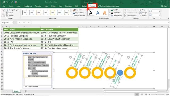Open WordArt Styles dialog launcher

tap(122, 19)
